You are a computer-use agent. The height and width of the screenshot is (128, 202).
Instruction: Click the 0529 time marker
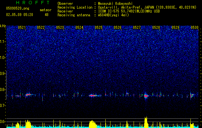pyautogui.click(x=175, y=28)
